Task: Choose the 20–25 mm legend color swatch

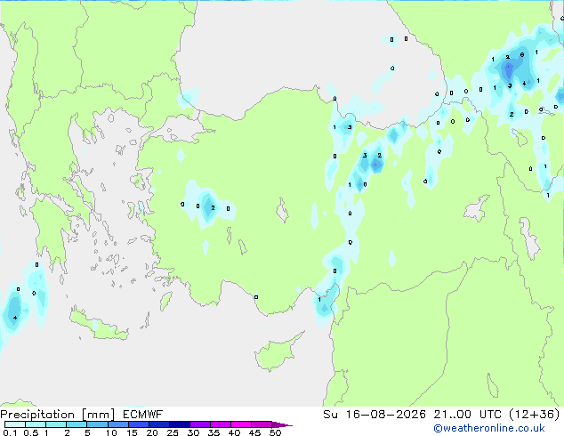Action: (159, 424)
